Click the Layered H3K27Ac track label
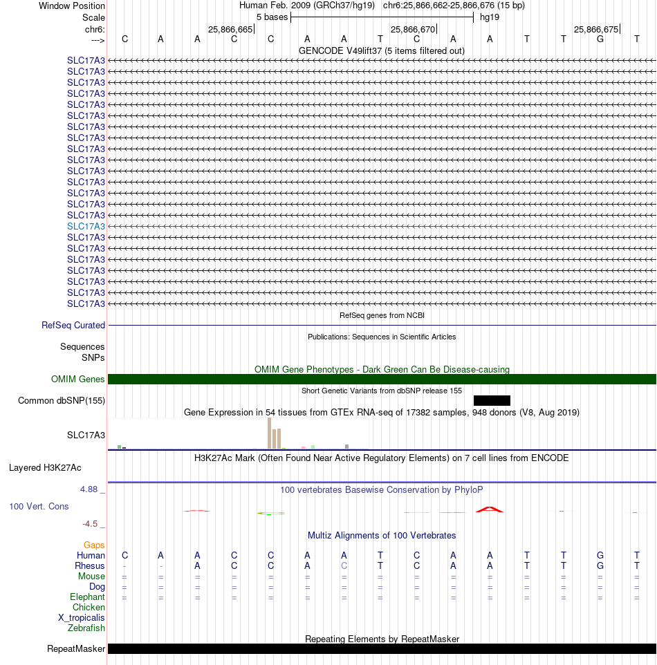The image size is (657, 665). coord(45,468)
